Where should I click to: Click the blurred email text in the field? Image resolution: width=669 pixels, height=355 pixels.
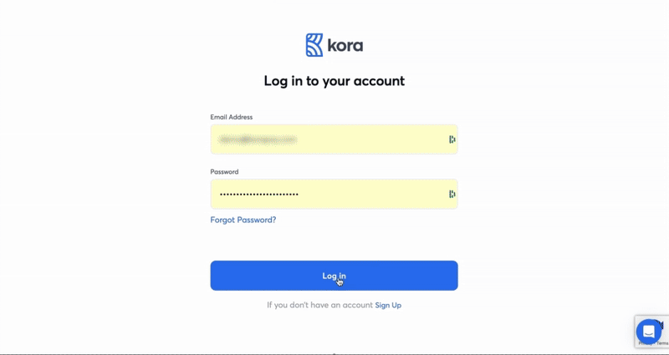pos(258,139)
